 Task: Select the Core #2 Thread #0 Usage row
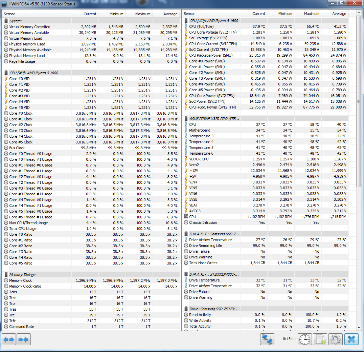click(x=91, y=177)
